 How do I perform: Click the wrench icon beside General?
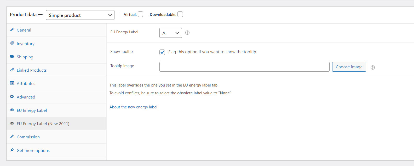coord(12,30)
